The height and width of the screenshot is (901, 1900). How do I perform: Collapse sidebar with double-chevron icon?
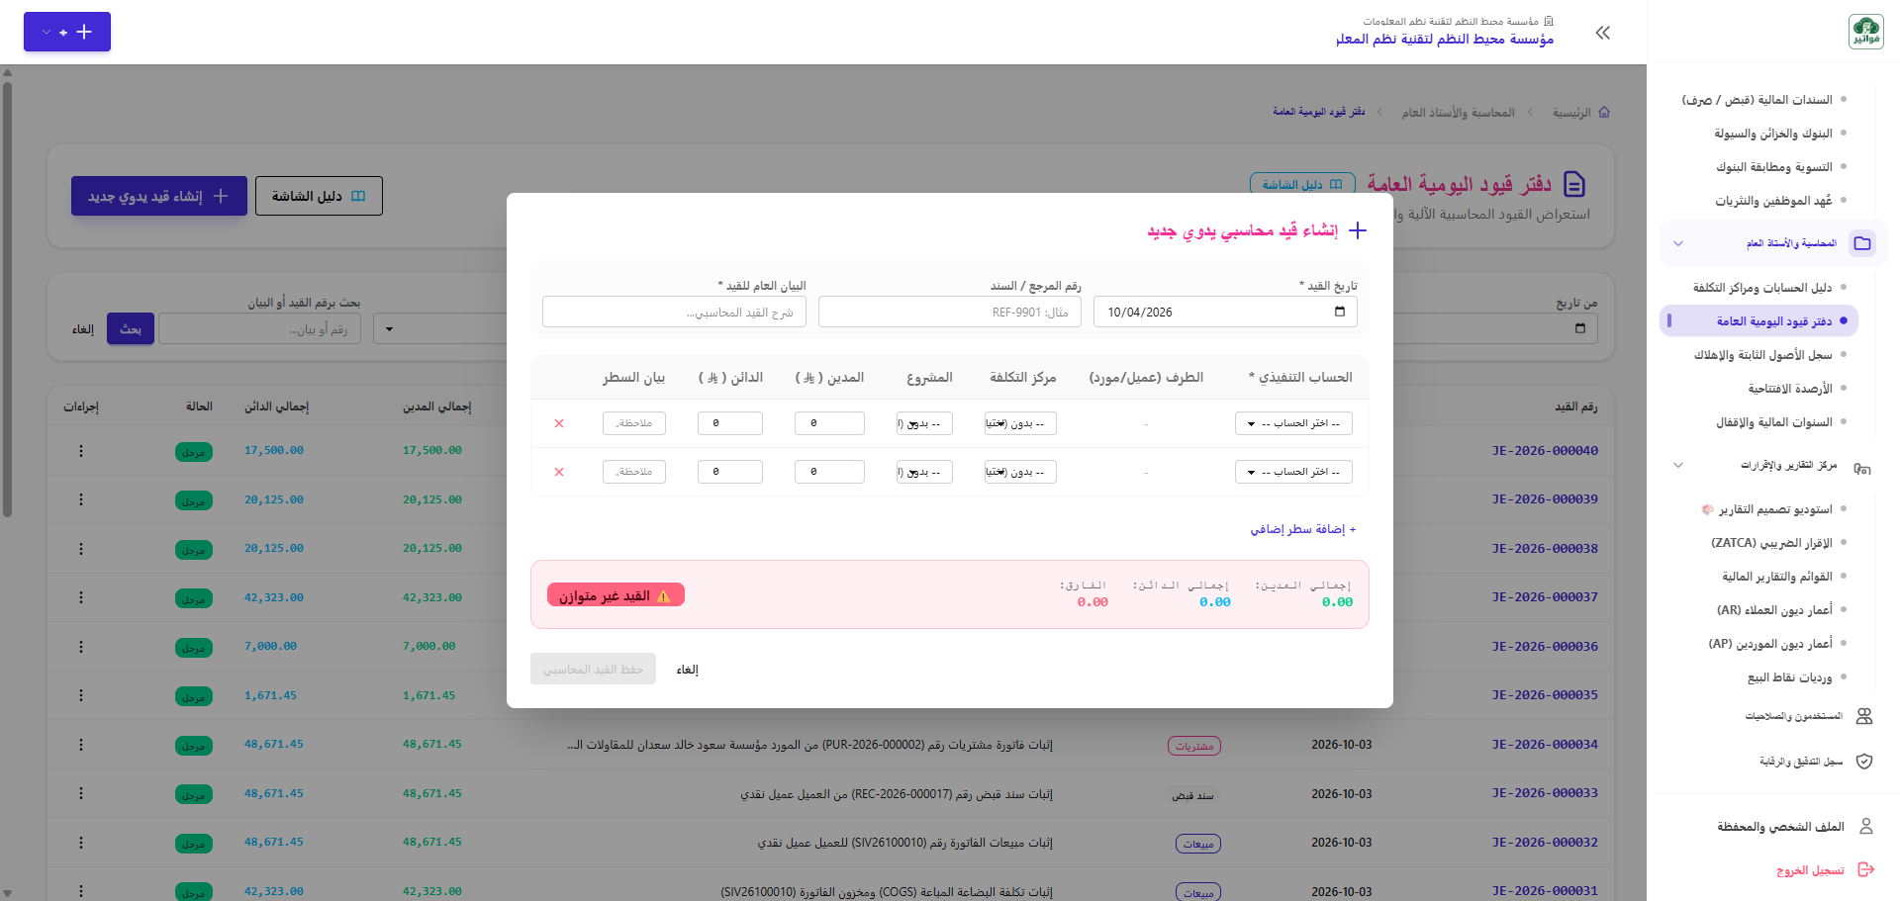pos(1603,33)
